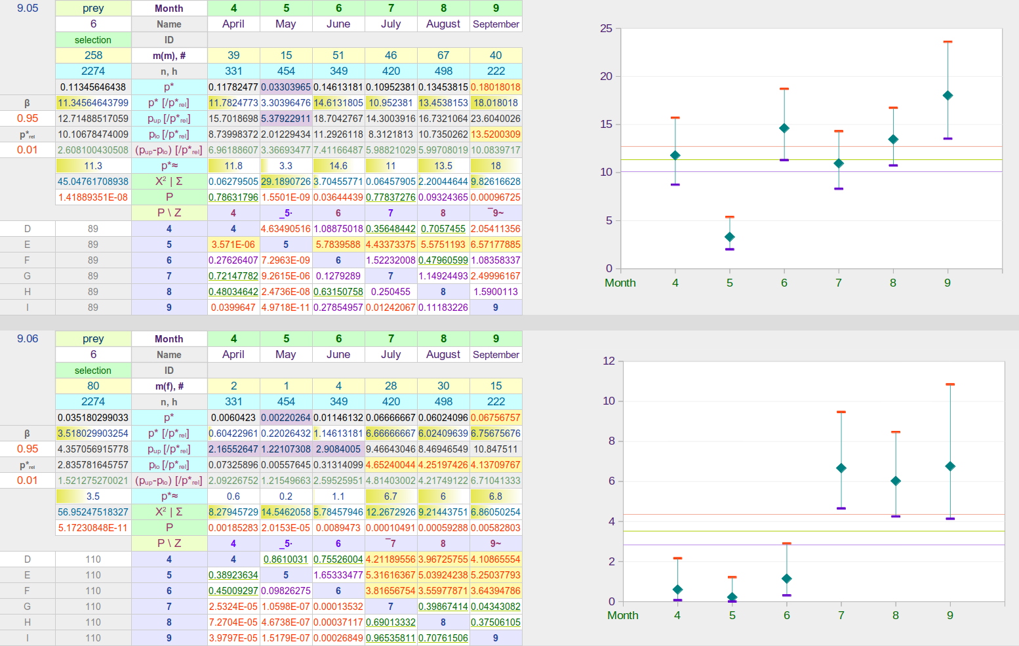1019x646 pixels.
Task: Select the cell showing 3.571E-06
Action: (x=233, y=245)
